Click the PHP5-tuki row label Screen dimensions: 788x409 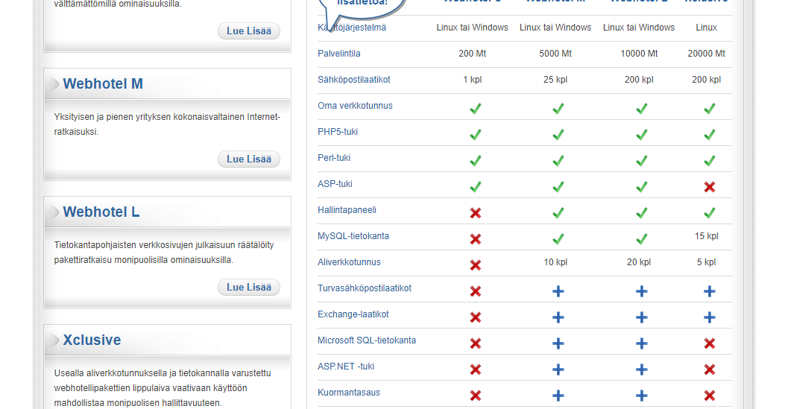pyautogui.click(x=338, y=132)
